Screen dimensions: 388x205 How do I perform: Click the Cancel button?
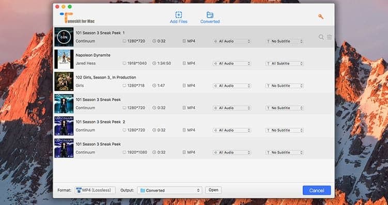point(317,191)
